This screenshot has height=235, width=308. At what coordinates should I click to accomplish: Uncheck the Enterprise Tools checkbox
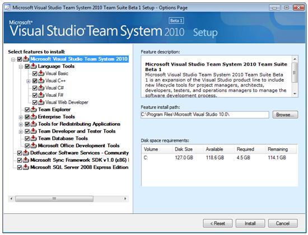[x=27, y=117]
